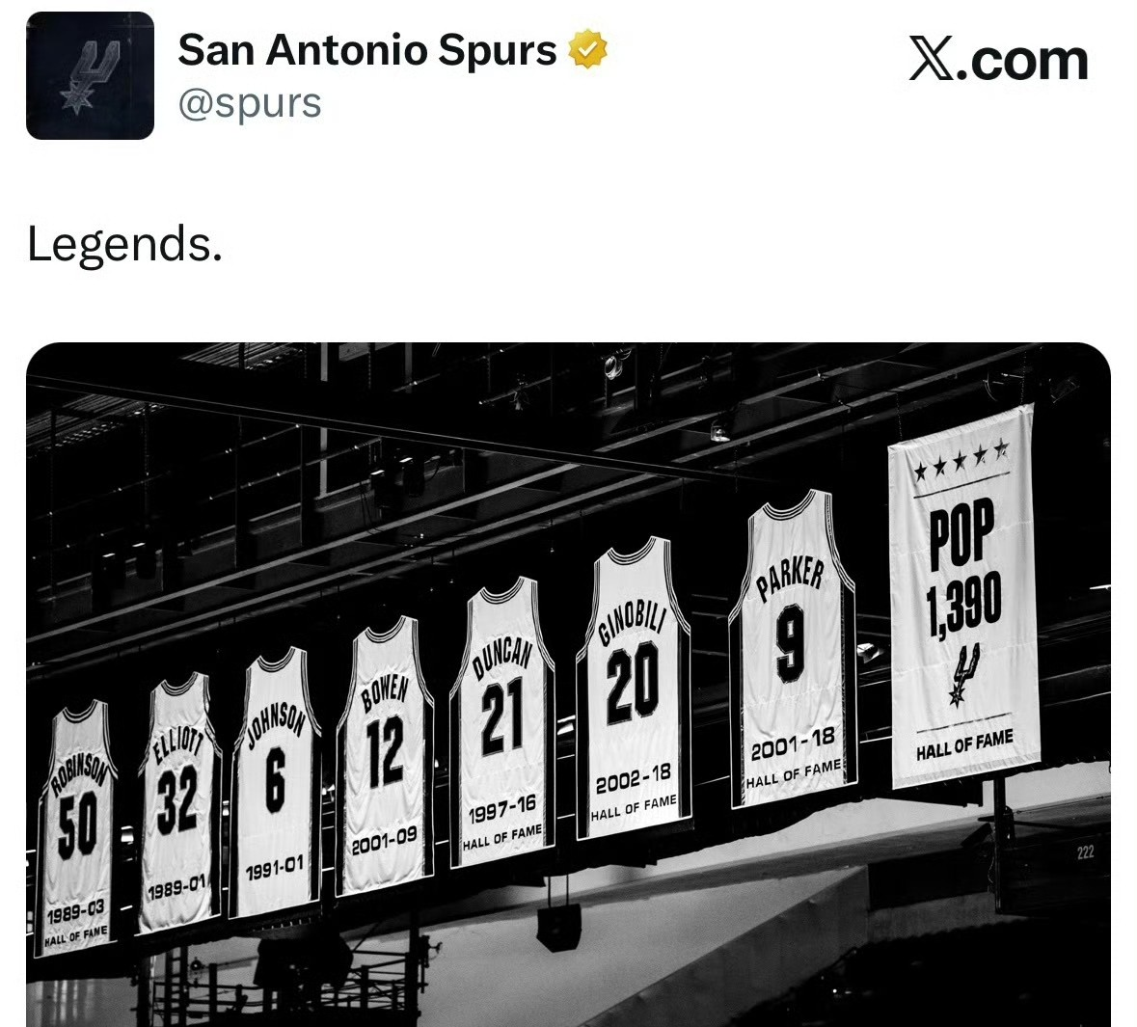
Task: Click the Spurs logo on Pop banner
Action: pyautogui.click(x=965, y=675)
